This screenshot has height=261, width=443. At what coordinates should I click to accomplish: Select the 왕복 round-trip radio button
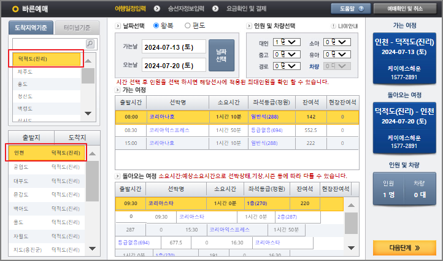click(x=156, y=26)
